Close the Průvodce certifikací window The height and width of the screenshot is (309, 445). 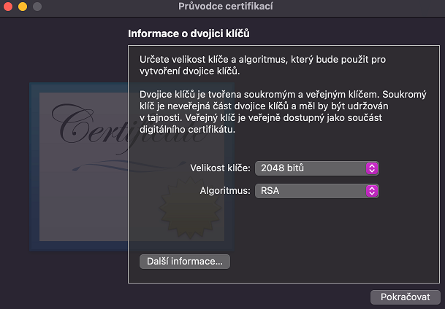[x=9, y=7]
